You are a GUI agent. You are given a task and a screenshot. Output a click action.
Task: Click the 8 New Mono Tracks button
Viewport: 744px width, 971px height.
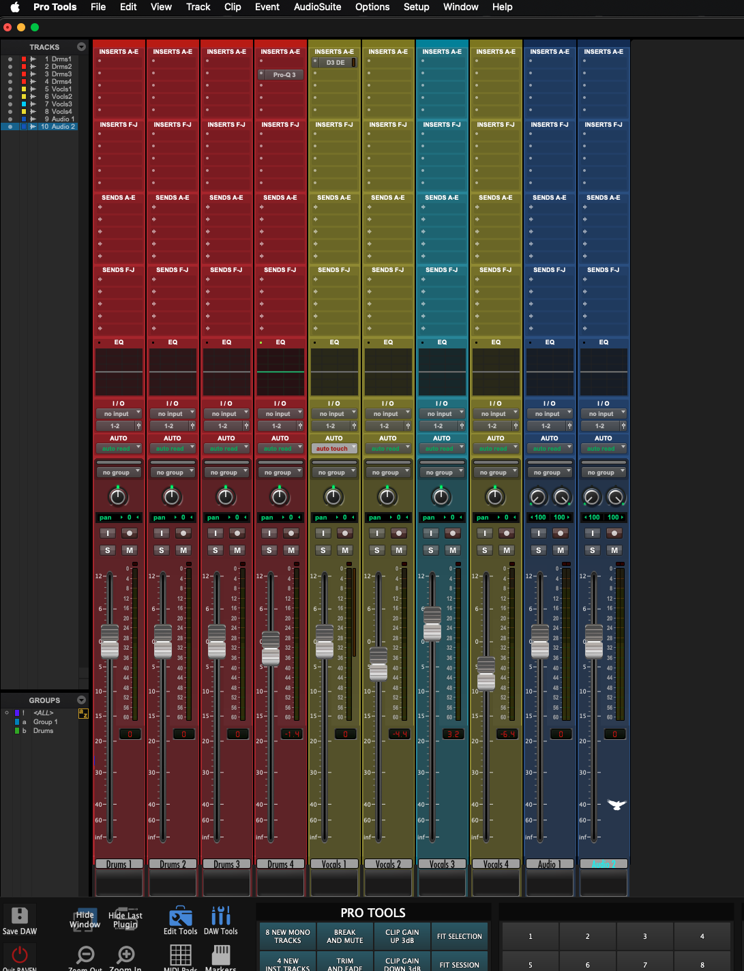288,936
